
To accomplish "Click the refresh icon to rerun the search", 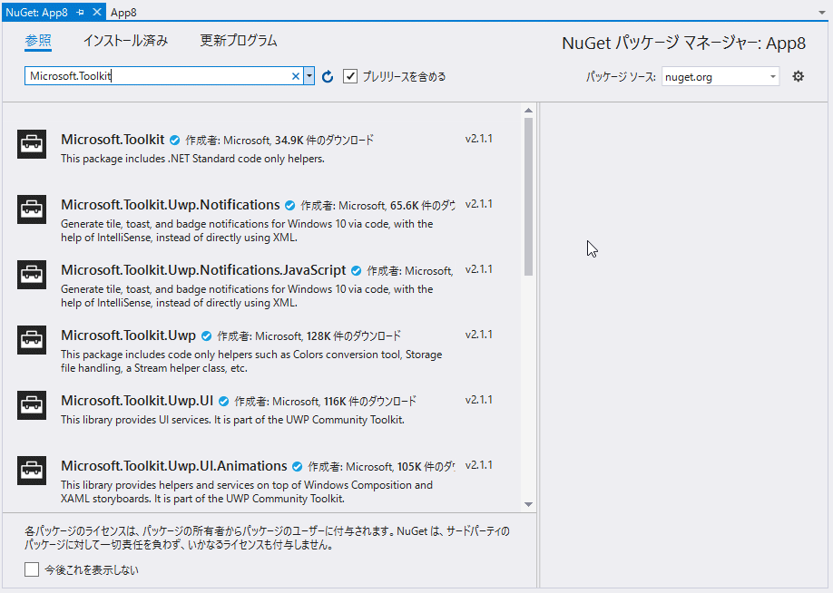I will [x=326, y=76].
